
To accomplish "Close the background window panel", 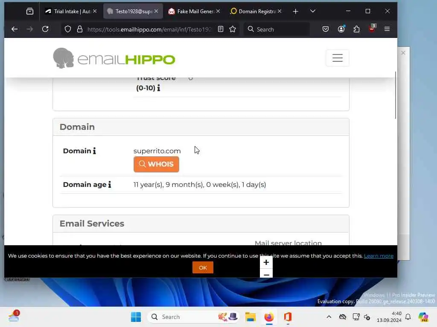I will pyautogui.click(x=403, y=53).
